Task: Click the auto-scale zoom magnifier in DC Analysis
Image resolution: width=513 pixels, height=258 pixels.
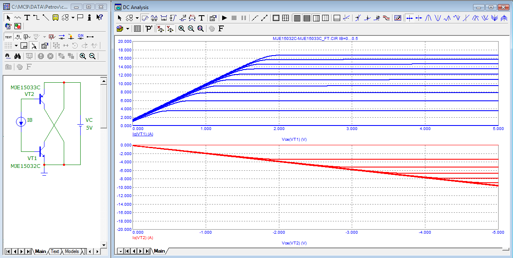Action: coord(200,28)
